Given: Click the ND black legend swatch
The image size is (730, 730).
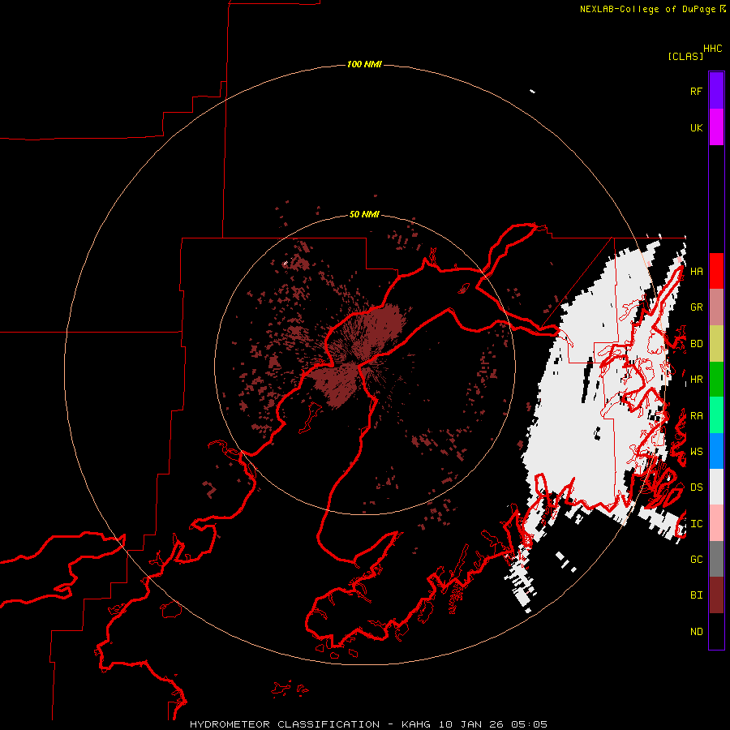Looking at the screenshot, I should (x=716, y=631).
